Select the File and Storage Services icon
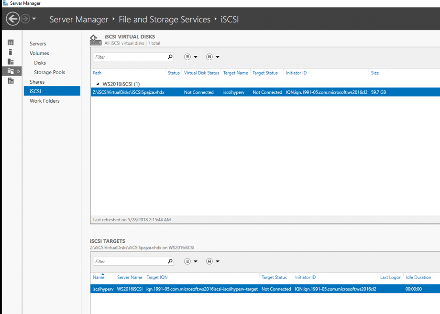This screenshot has width=440, height=314. (x=11, y=70)
